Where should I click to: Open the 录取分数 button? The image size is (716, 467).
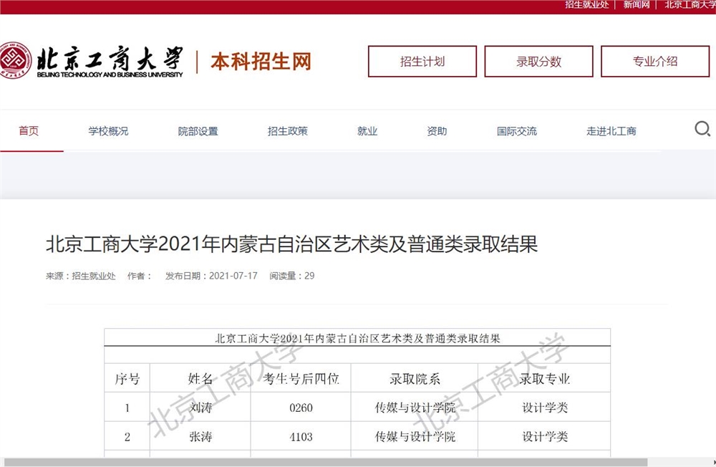[539, 61]
